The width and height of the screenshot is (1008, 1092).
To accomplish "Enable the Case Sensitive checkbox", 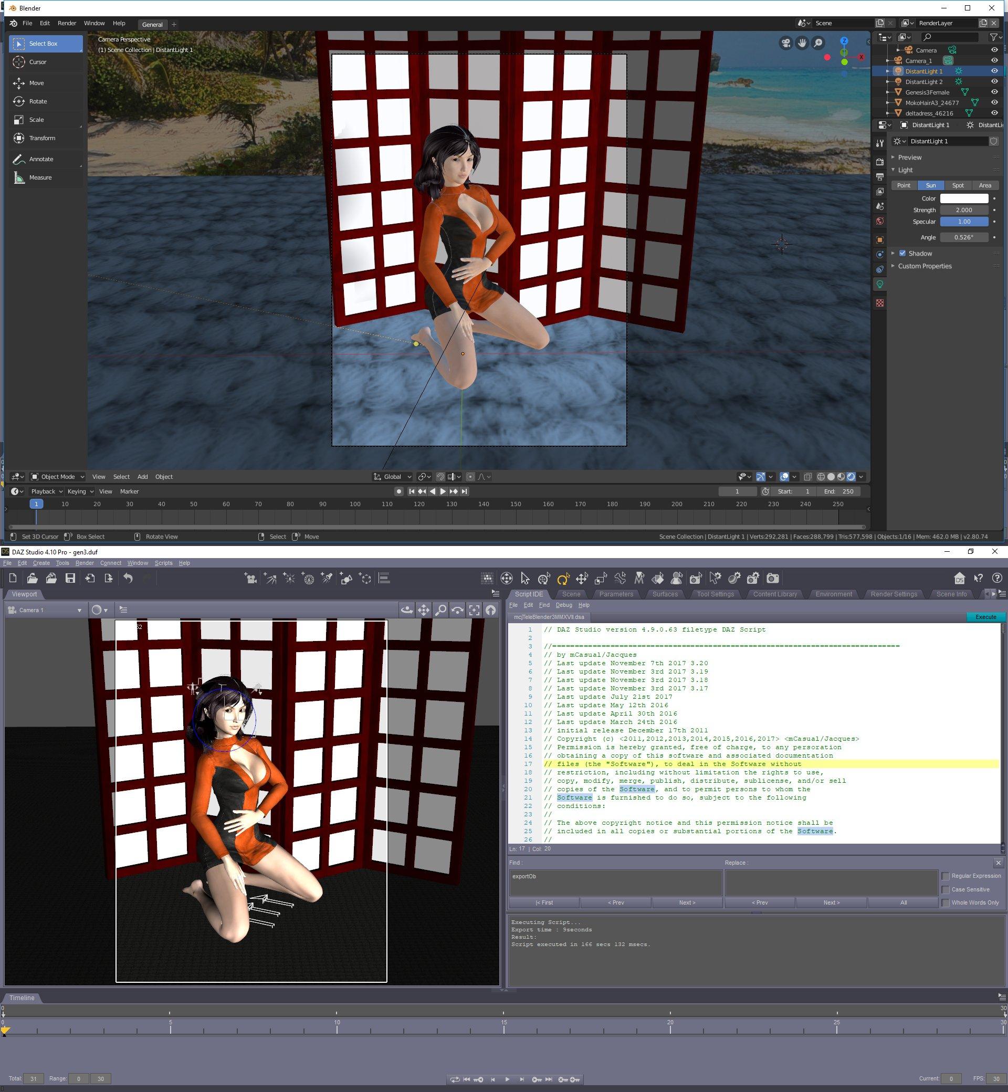I will coord(946,890).
